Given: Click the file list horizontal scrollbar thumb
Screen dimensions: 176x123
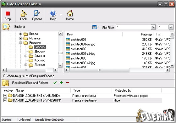Looking at the screenshot, I should [100, 70].
